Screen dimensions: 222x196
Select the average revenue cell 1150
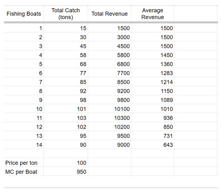153,91
